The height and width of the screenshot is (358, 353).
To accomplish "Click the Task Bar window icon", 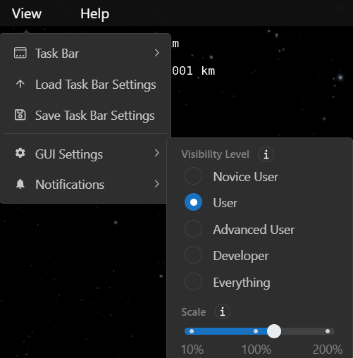I will [x=20, y=53].
